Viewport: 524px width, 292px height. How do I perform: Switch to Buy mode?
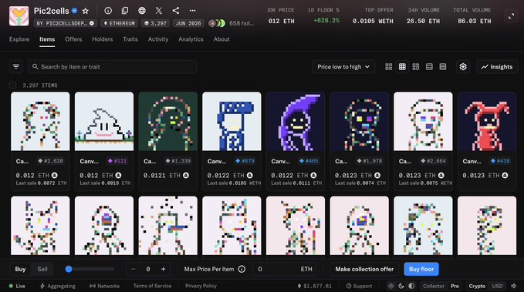pos(20,269)
